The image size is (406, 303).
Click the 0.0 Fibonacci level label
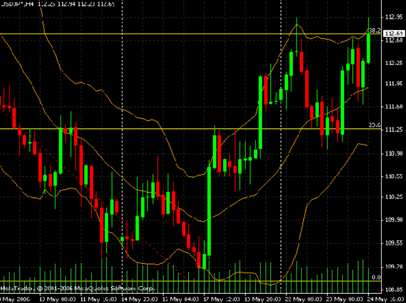click(376, 278)
